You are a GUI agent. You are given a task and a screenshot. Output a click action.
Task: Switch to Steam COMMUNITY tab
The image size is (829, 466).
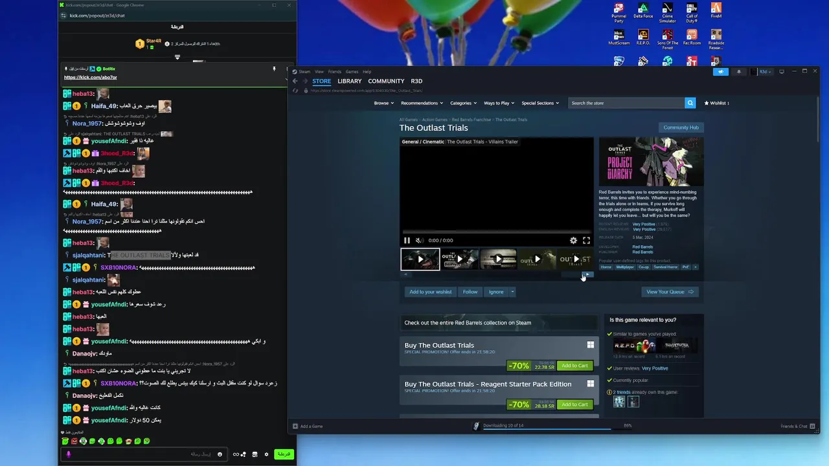(386, 81)
